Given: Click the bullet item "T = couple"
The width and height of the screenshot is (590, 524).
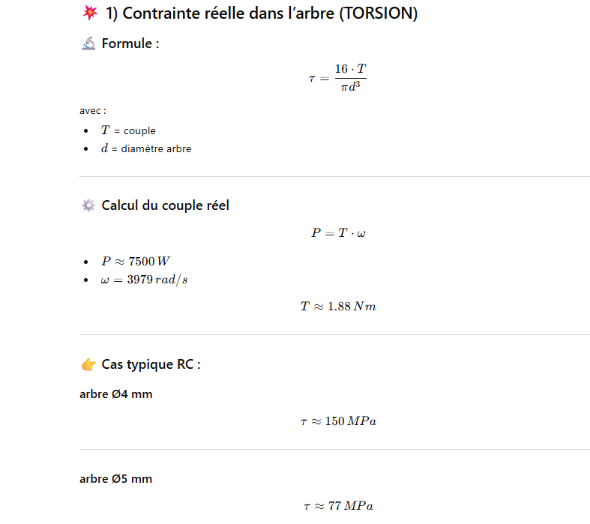Looking at the screenshot, I should click(128, 130).
